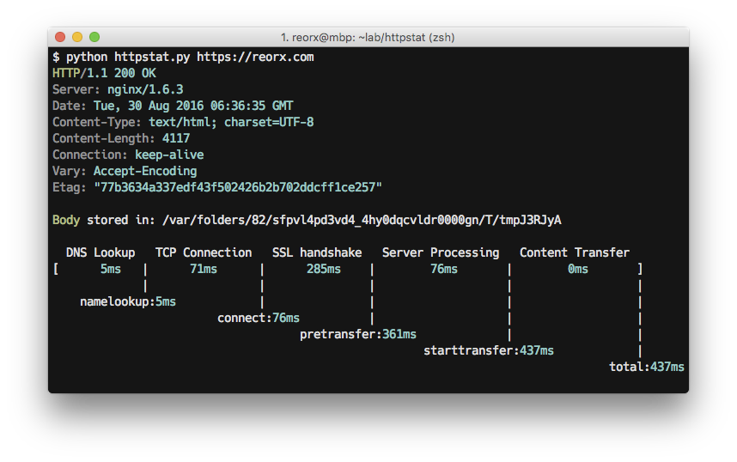Select the Server Processing timing '76ms' in the table row
The height and width of the screenshot is (462, 737).
(444, 269)
